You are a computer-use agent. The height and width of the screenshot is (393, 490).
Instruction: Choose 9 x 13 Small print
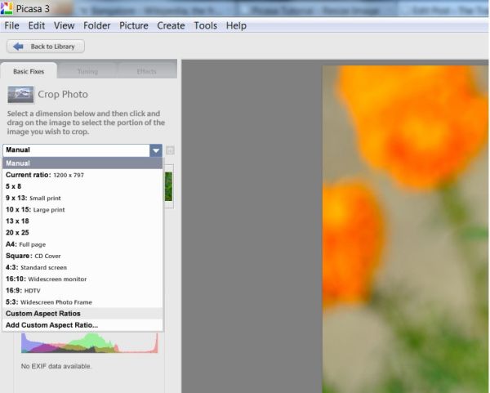tap(82, 199)
